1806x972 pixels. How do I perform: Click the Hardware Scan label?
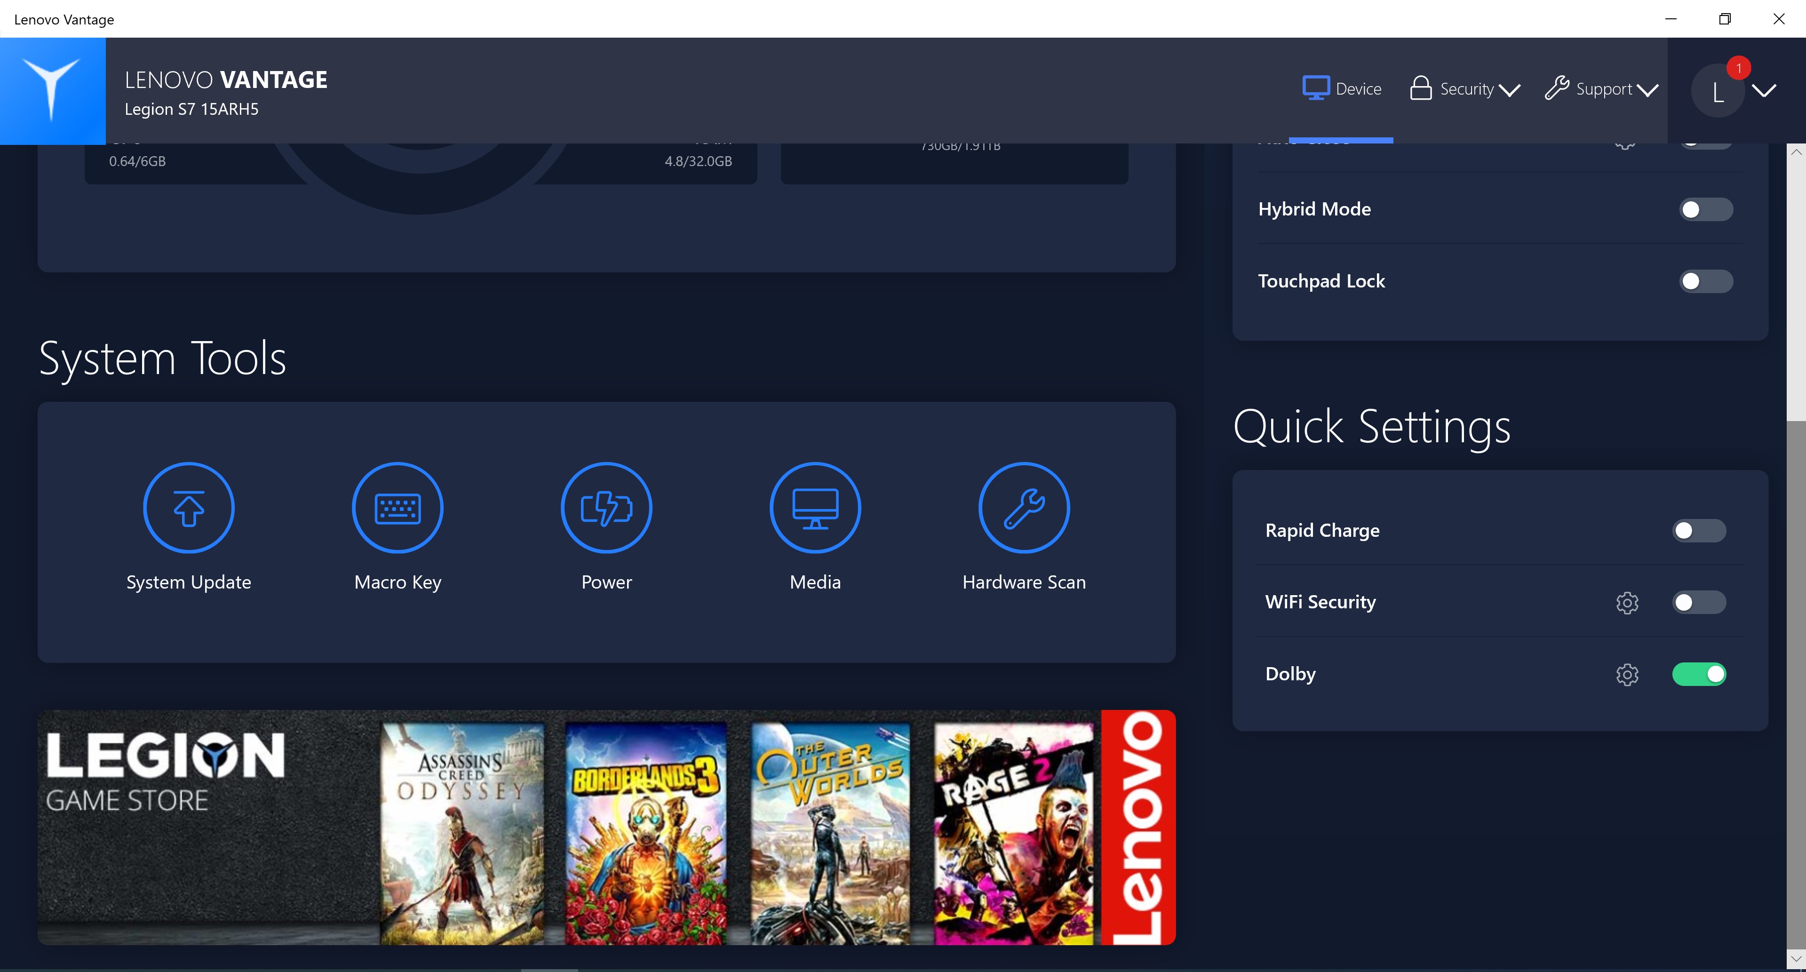(x=1024, y=582)
